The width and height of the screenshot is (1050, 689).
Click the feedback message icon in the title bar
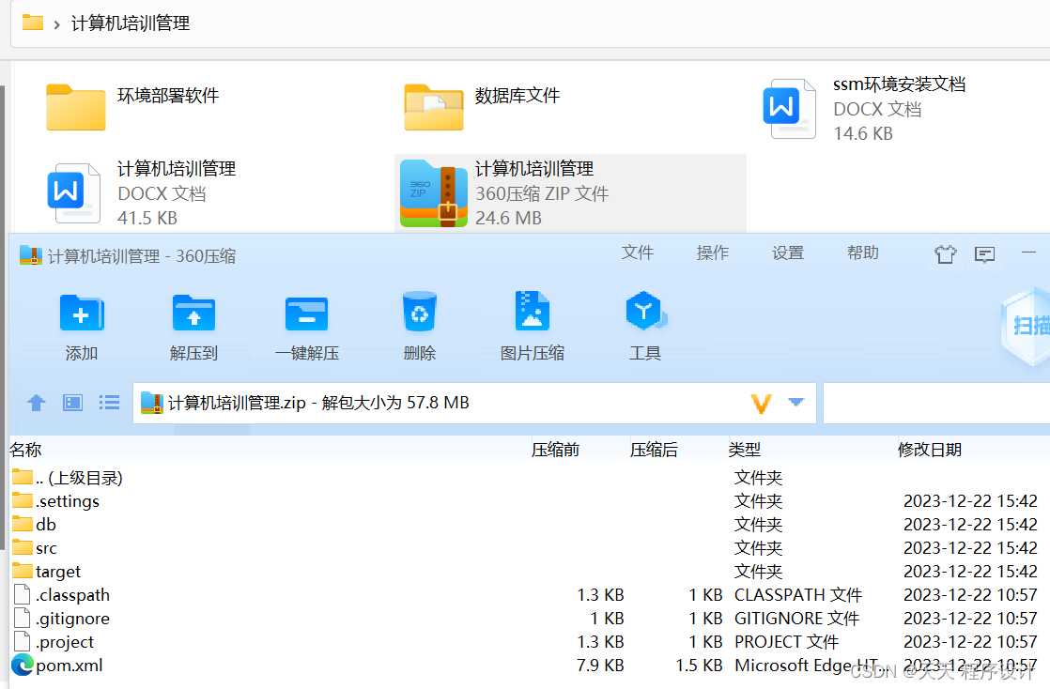pyautogui.click(x=984, y=254)
